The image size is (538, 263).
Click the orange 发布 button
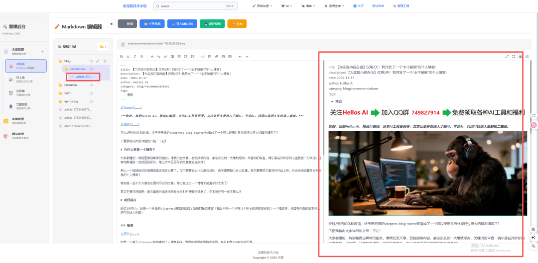237,23
